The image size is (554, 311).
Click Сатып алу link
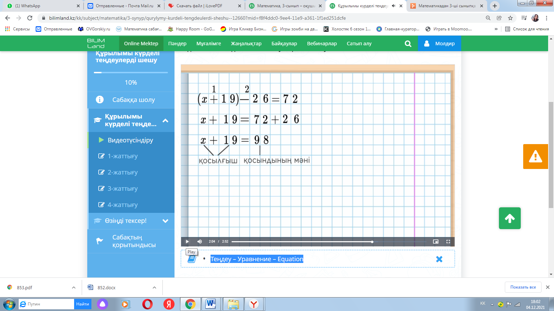(x=359, y=44)
